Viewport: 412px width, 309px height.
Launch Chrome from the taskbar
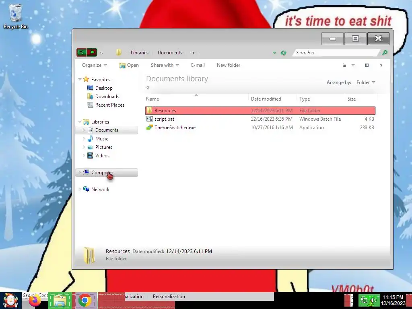point(84,301)
